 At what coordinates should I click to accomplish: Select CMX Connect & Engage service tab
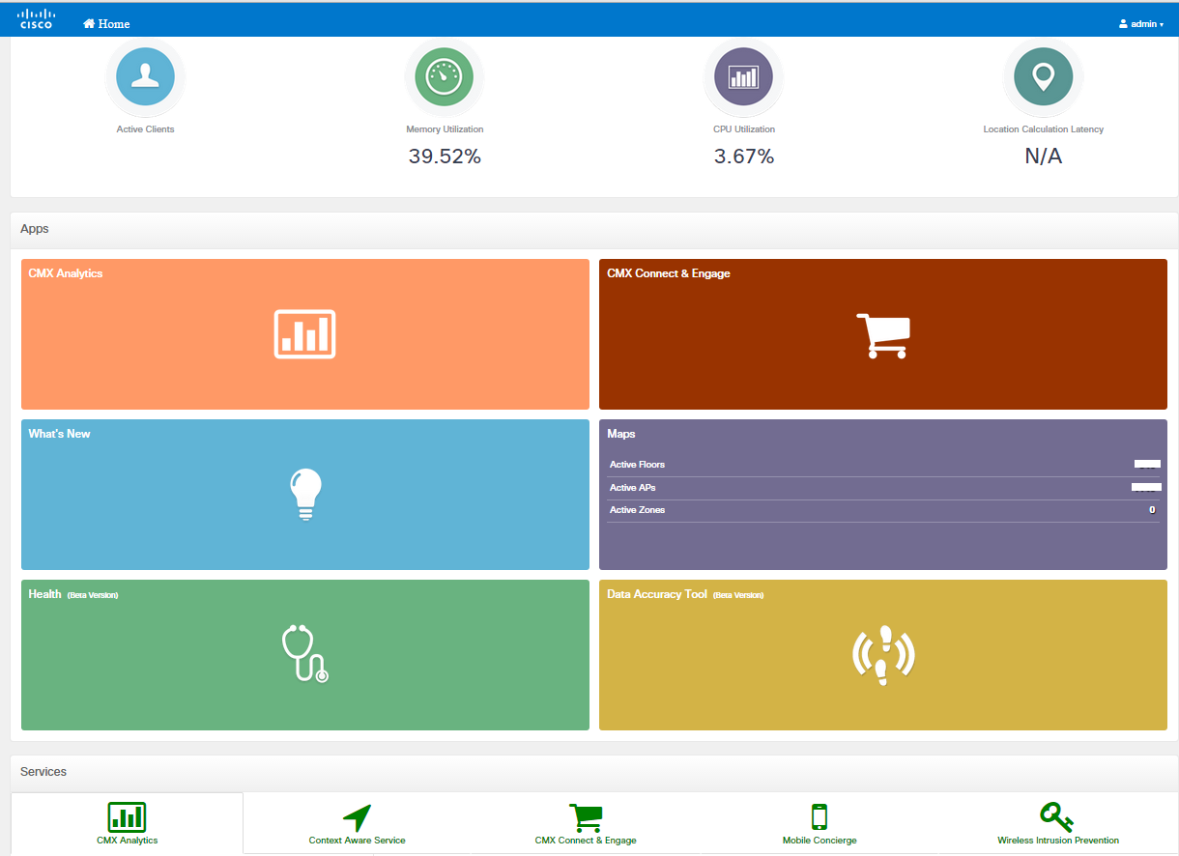pos(586,824)
